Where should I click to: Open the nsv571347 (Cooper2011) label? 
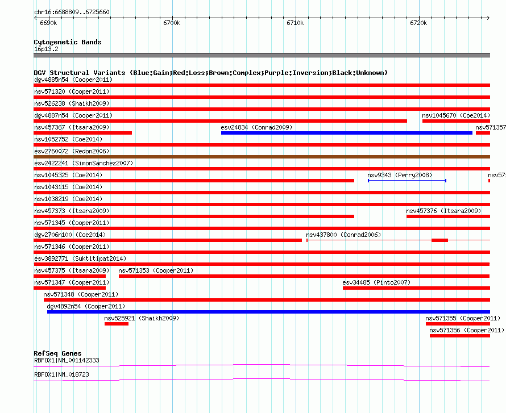pos(72,283)
